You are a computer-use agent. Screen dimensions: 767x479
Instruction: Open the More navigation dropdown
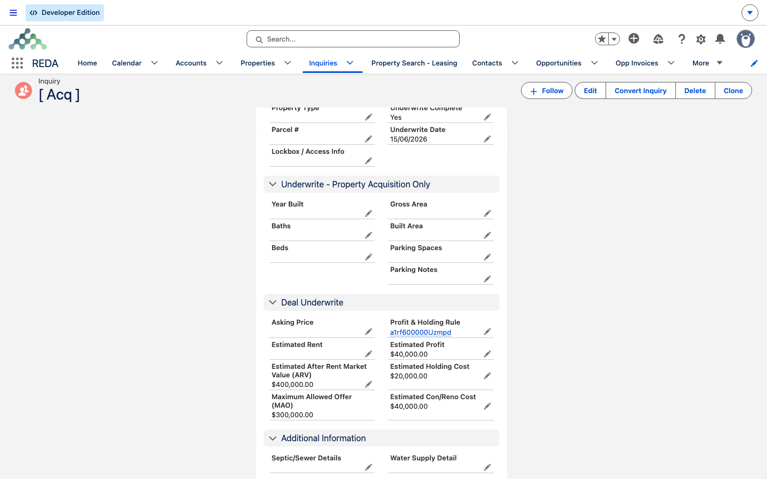[x=707, y=63]
